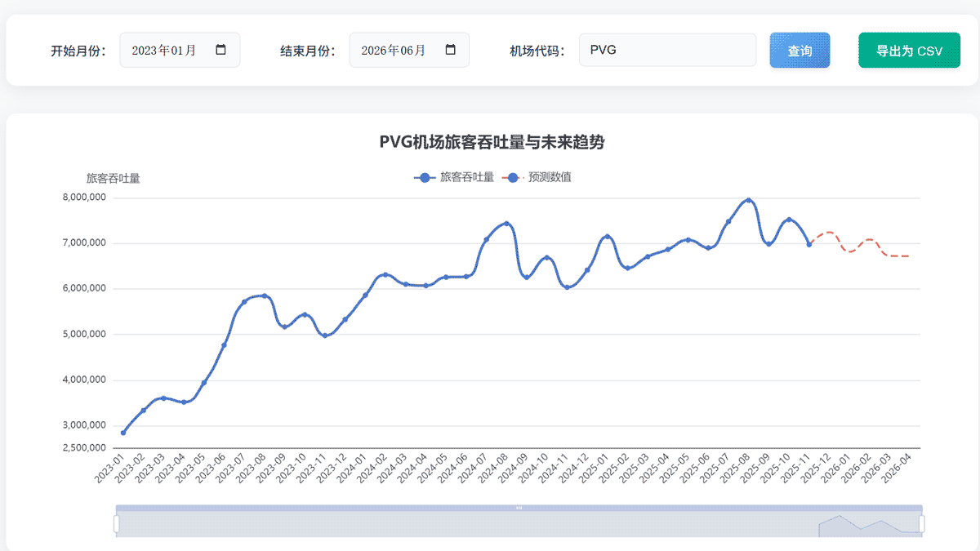Grab the left handle of zoom slider

[116, 523]
